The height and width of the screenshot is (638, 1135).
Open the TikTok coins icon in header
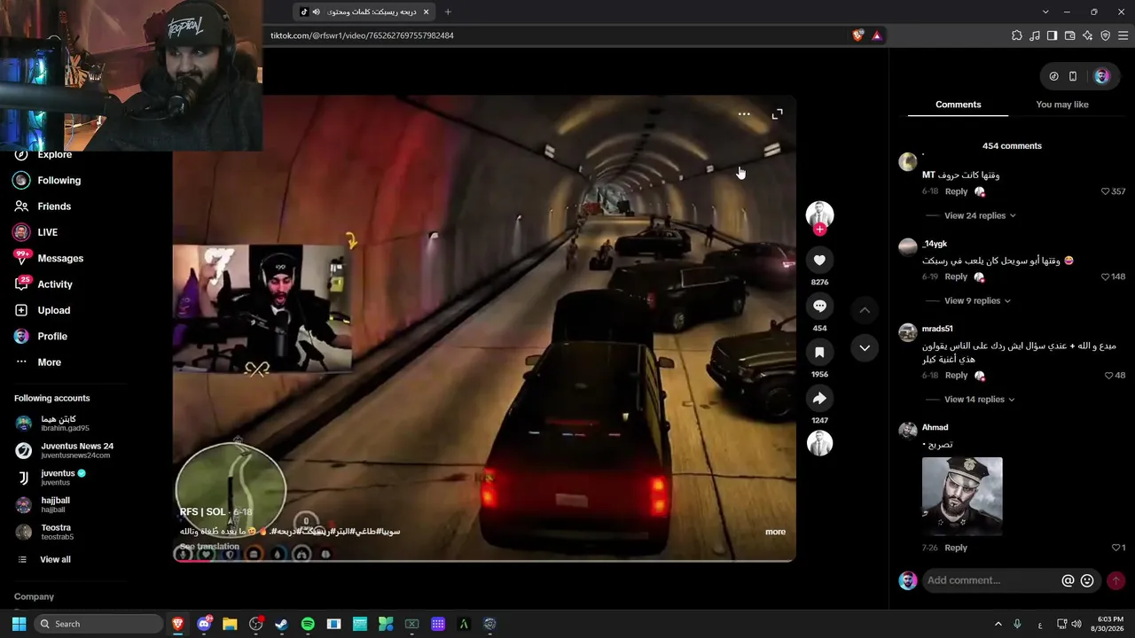pyautogui.click(x=1053, y=76)
